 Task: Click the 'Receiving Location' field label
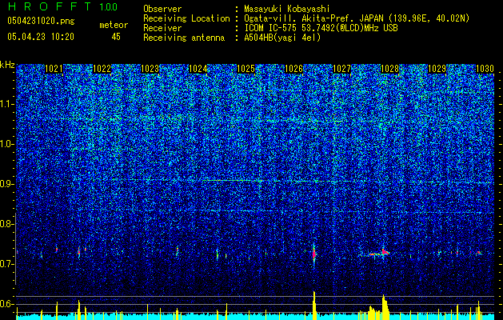(186, 18)
